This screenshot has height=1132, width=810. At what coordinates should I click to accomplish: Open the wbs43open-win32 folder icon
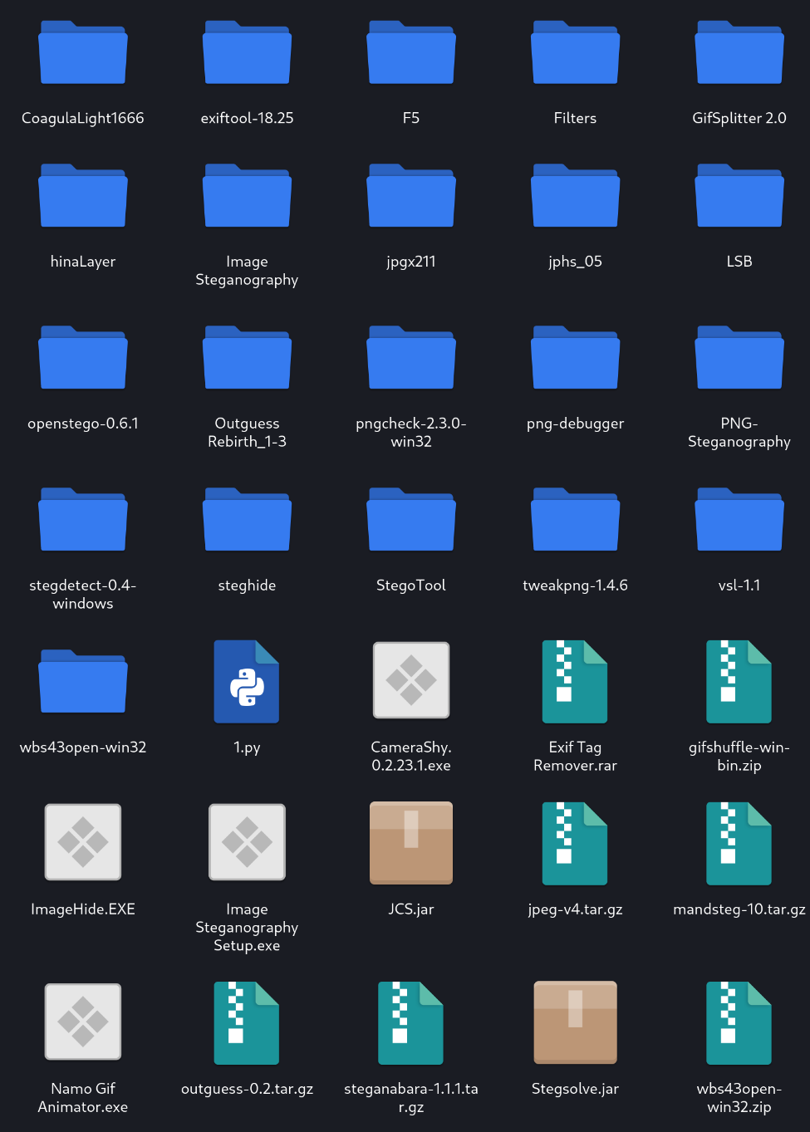click(83, 681)
